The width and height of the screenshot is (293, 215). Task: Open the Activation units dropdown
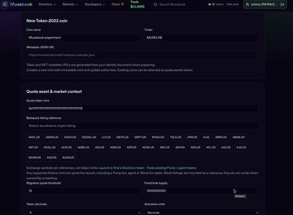pos(202,212)
